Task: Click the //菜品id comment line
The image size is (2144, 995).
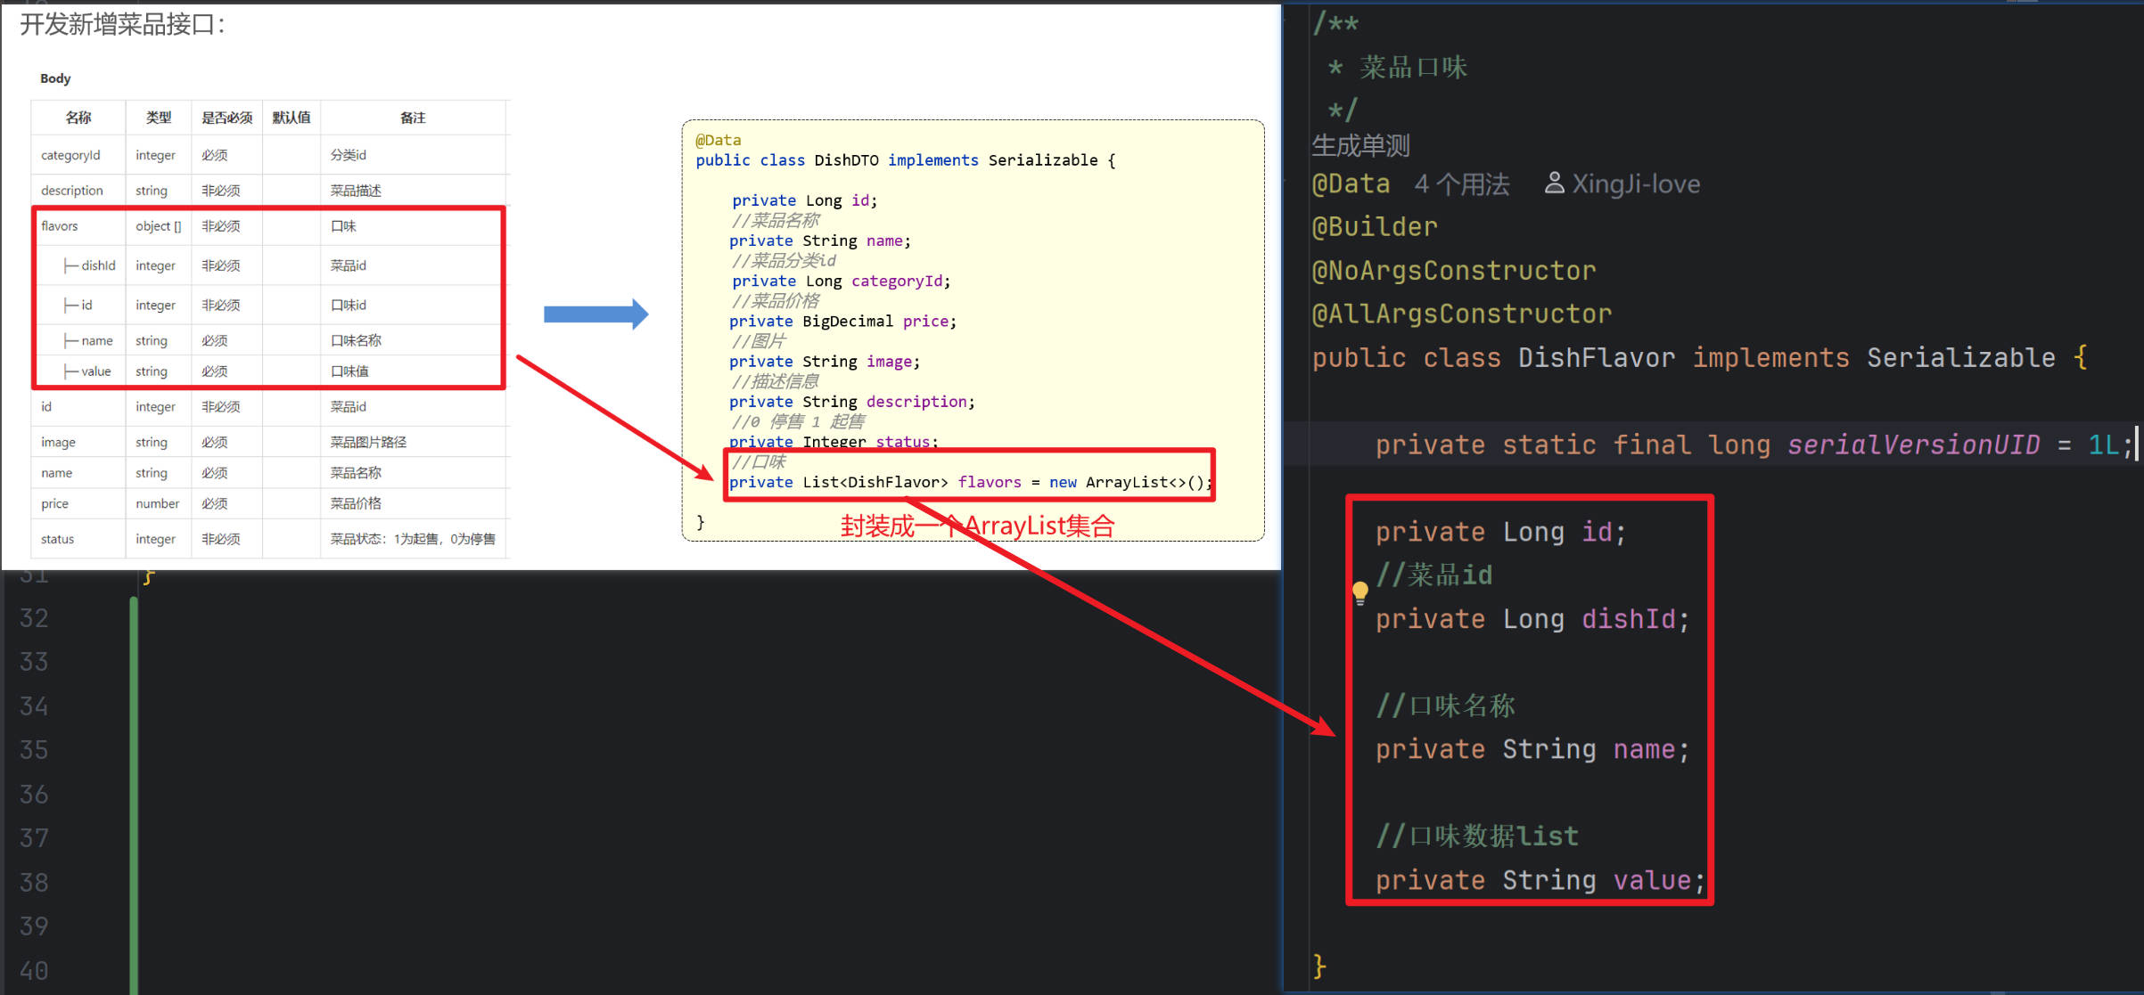Action: pos(1434,575)
